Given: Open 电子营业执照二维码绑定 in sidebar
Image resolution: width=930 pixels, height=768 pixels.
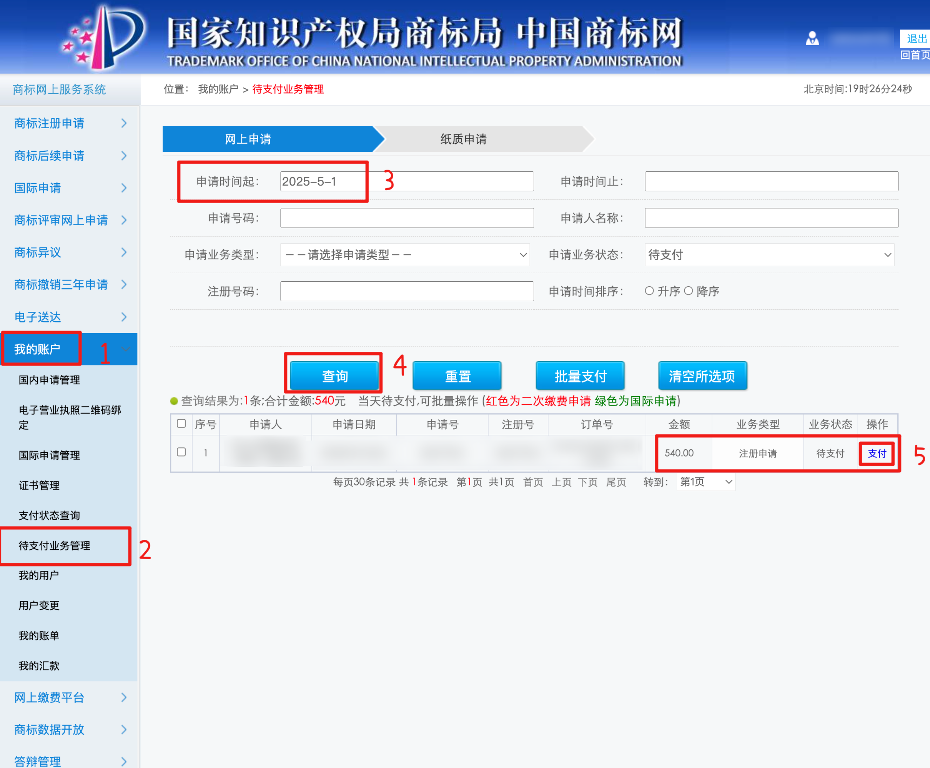Looking at the screenshot, I should pos(69,417).
